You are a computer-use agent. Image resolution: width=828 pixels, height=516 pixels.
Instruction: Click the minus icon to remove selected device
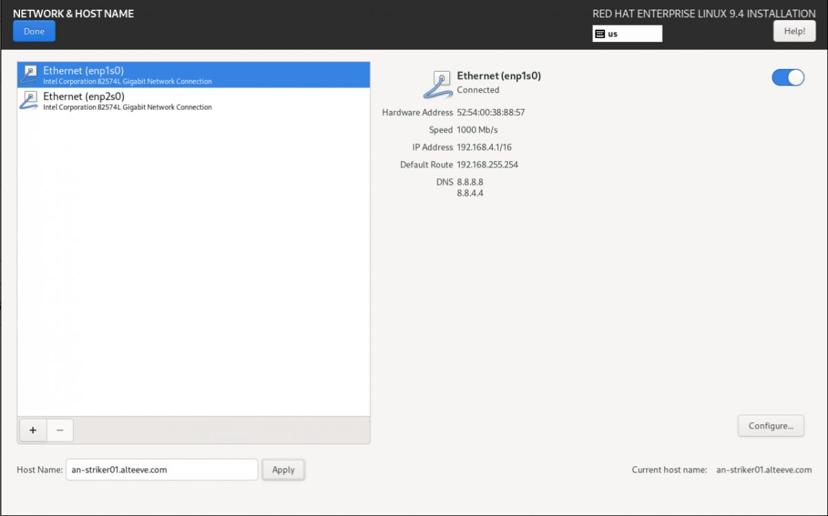tap(60, 430)
